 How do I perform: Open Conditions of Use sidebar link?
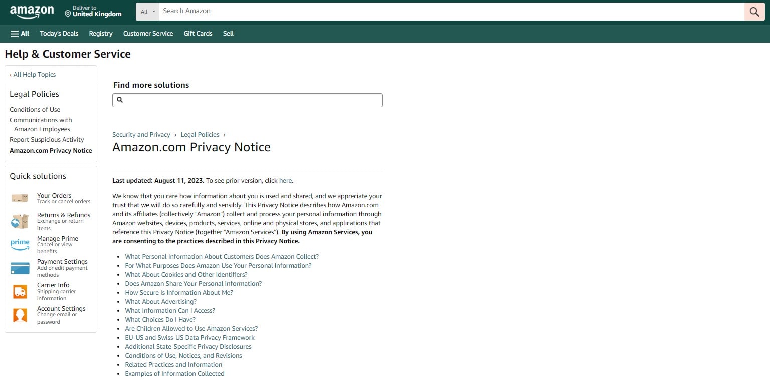pyautogui.click(x=35, y=110)
